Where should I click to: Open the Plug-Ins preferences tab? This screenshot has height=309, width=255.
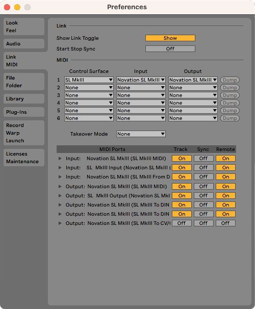pyautogui.click(x=24, y=112)
